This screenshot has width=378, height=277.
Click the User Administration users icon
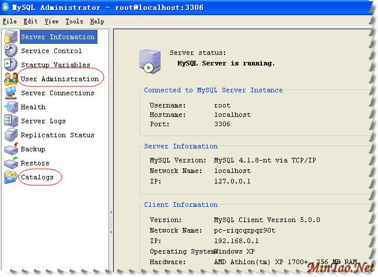pos(10,79)
